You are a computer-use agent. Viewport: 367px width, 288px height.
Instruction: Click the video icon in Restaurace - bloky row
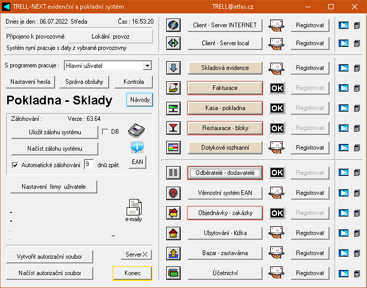(x=343, y=128)
